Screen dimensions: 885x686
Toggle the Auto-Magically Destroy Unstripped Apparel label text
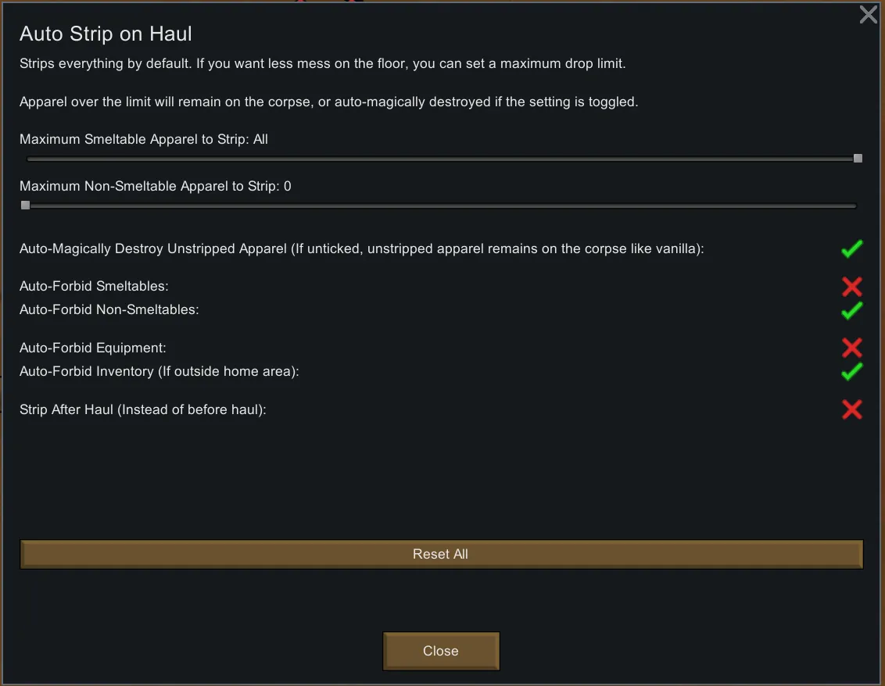tap(362, 249)
